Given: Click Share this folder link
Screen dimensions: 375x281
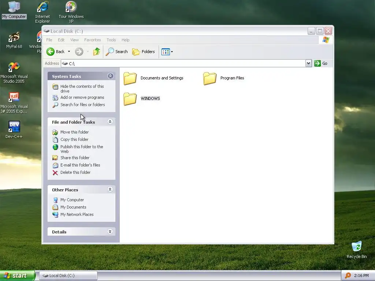Looking at the screenshot, I should point(75,158).
